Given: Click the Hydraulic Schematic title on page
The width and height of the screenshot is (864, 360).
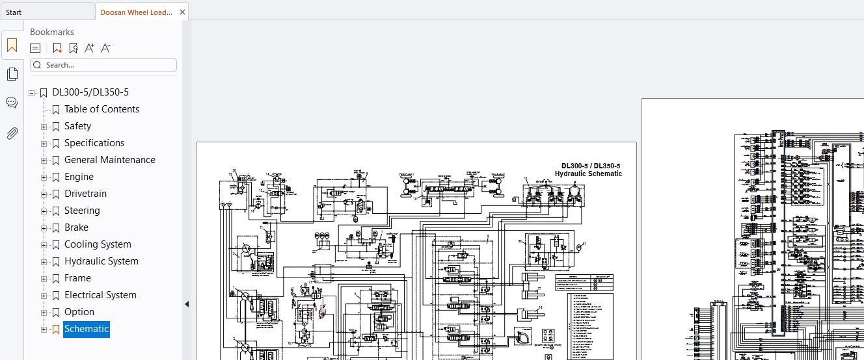Looking at the screenshot, I should (588, 170).
